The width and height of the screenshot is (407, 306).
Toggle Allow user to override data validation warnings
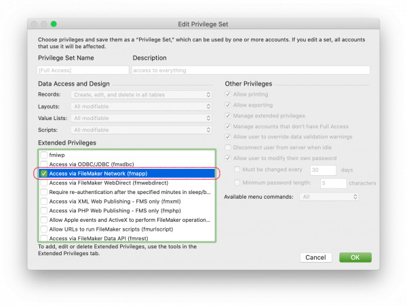click(228, 136)
